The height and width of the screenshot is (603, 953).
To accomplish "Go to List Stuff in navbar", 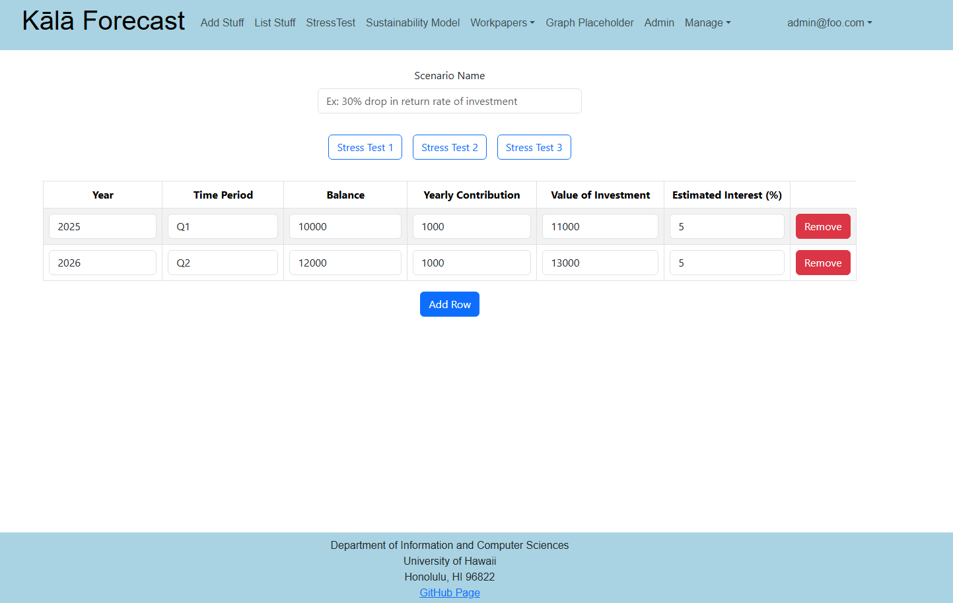I will 275,22.
